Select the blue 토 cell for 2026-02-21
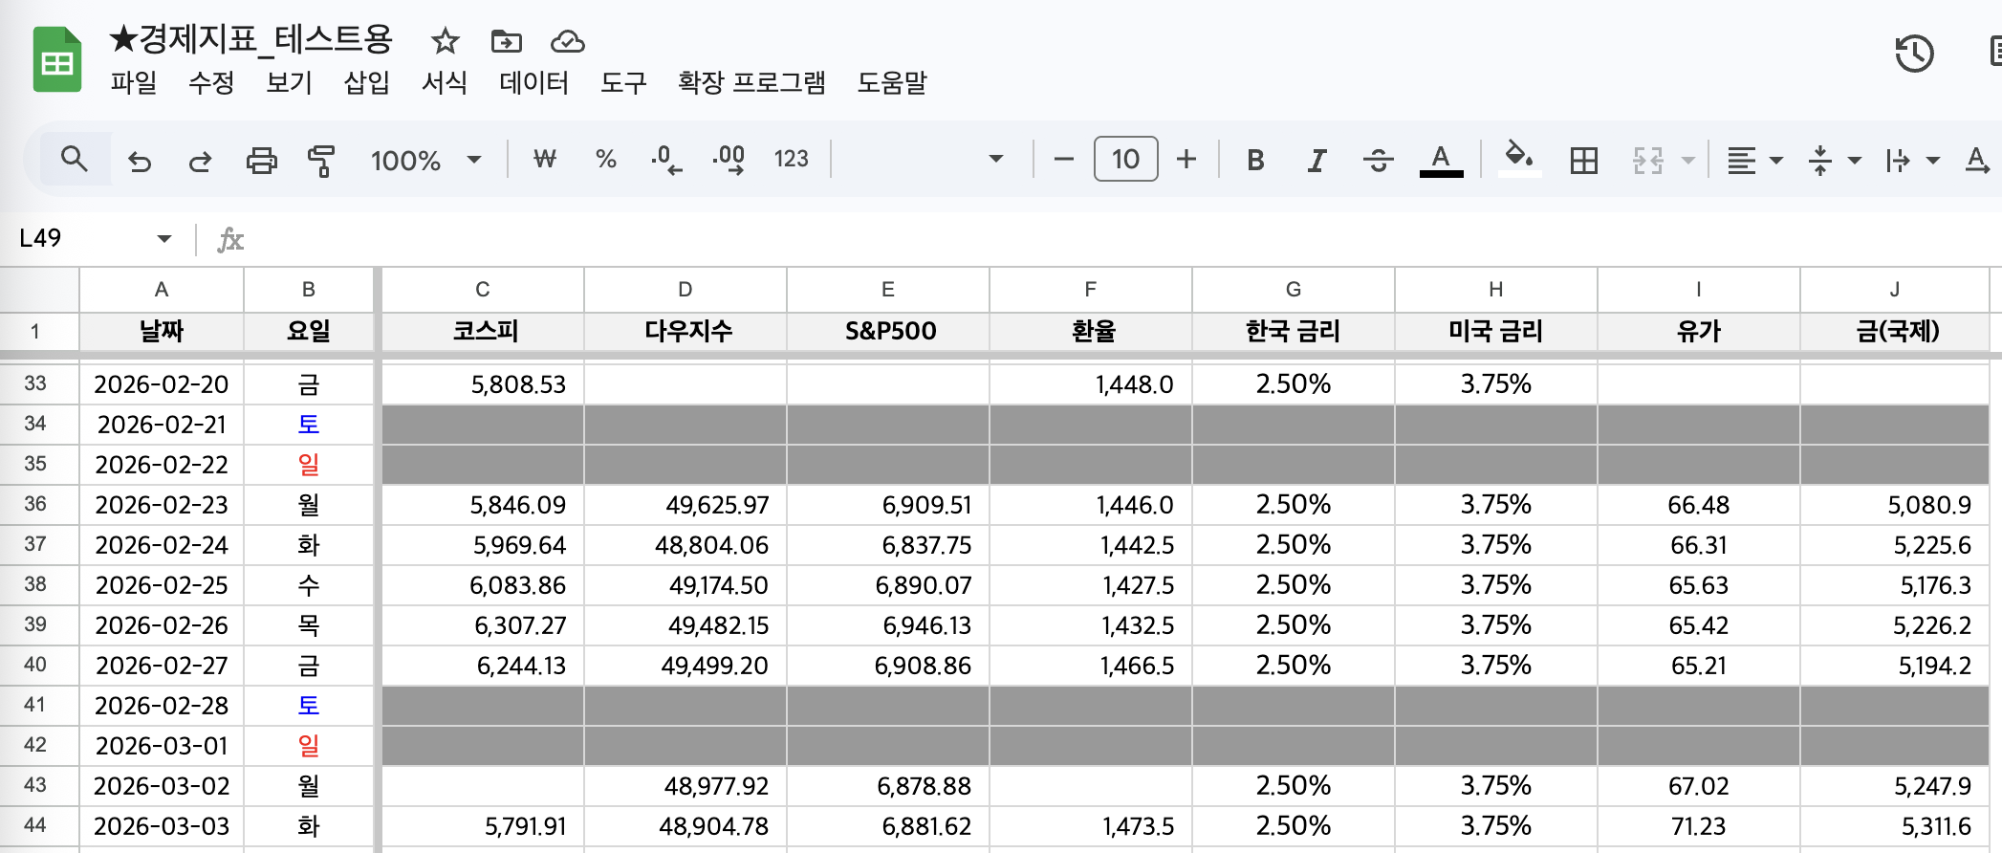The image size is (2002, 853). pos(308,424)
